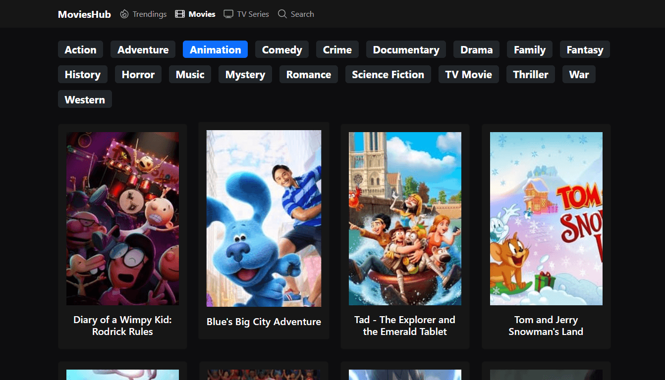Viewport: 665px width, 380px height.
Task: Click the Movies film strip icon
Action: pyautogui.click(x=180, y=14)
